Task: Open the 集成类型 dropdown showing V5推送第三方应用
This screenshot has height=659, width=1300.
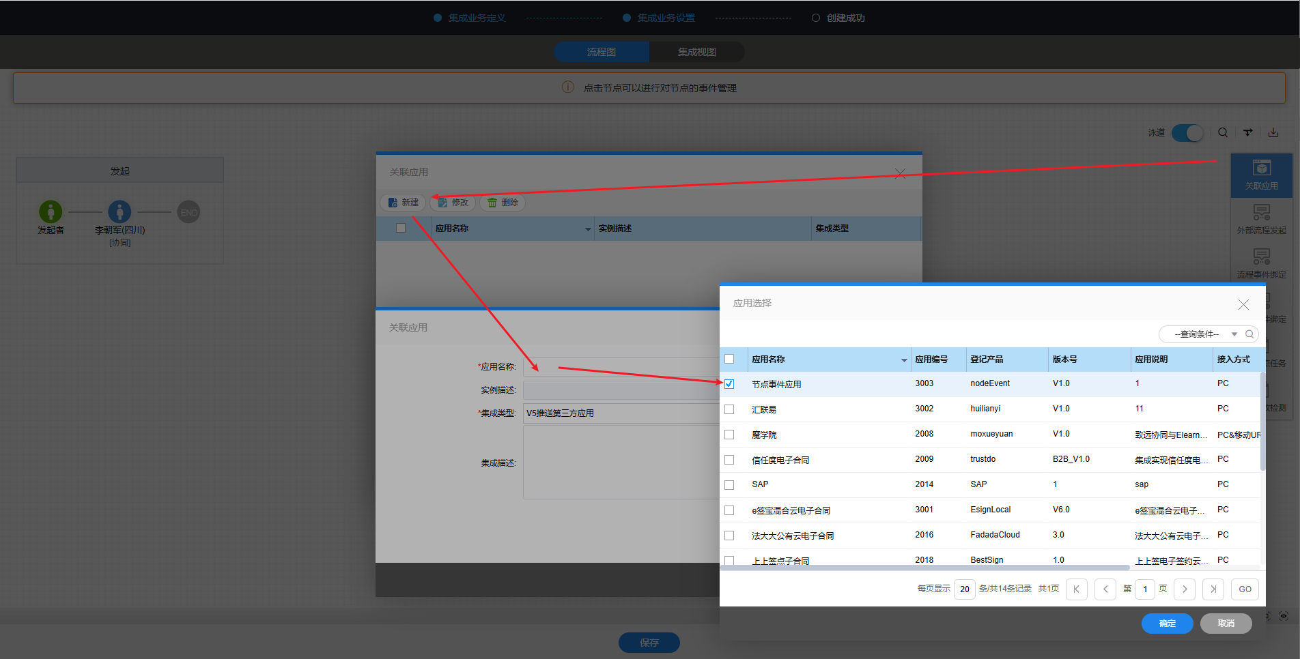Action: (x=621, y=413)
